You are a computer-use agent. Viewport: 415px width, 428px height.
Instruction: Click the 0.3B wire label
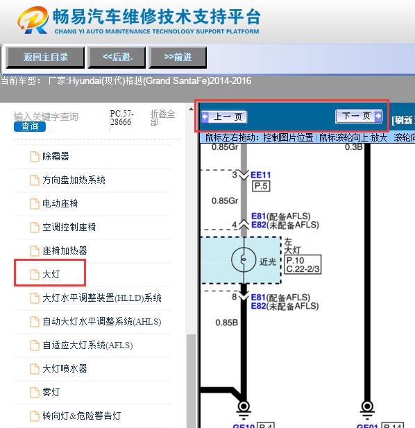[354, 147]
